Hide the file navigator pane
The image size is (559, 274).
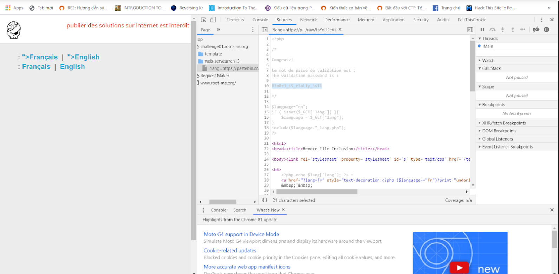[x=265, y=30]
